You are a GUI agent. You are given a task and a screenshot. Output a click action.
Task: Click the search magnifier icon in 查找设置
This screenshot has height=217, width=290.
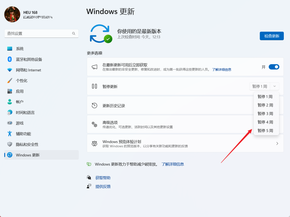click(74, 34)
